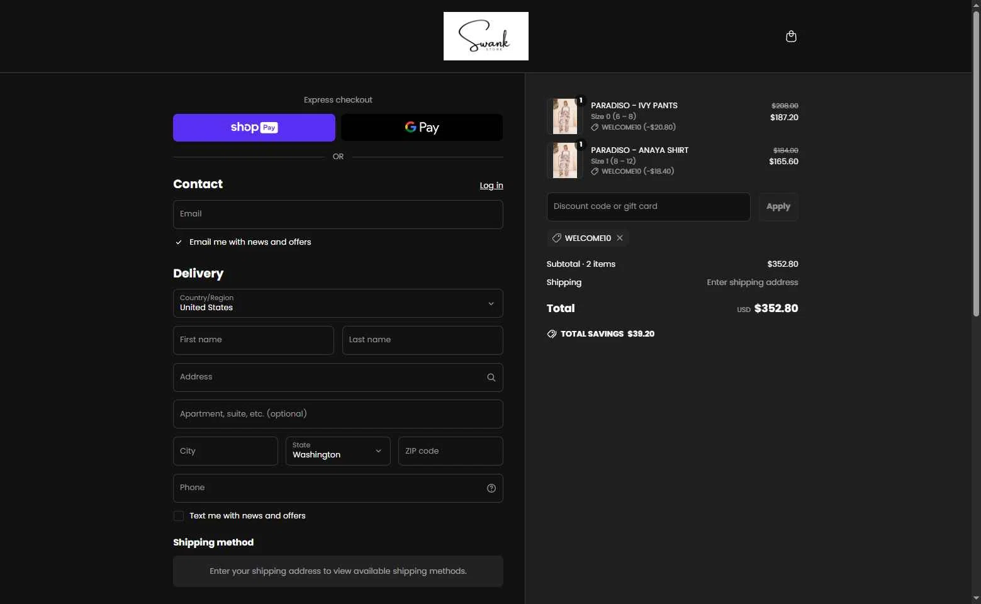The image size is (981, 604).
Task: Click the page vertical scrollbar
Action: tap(976, 164)
